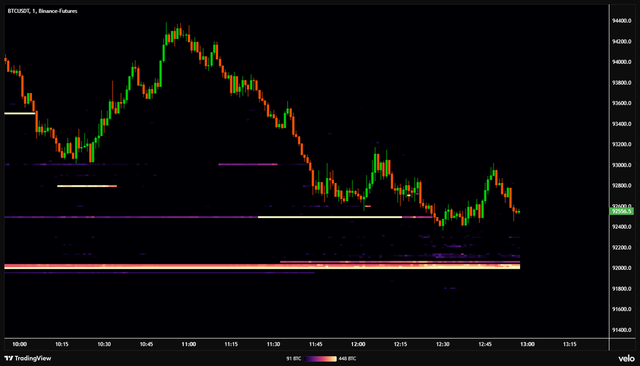Click the 10:00 time axis label

(x=19, y=344)
